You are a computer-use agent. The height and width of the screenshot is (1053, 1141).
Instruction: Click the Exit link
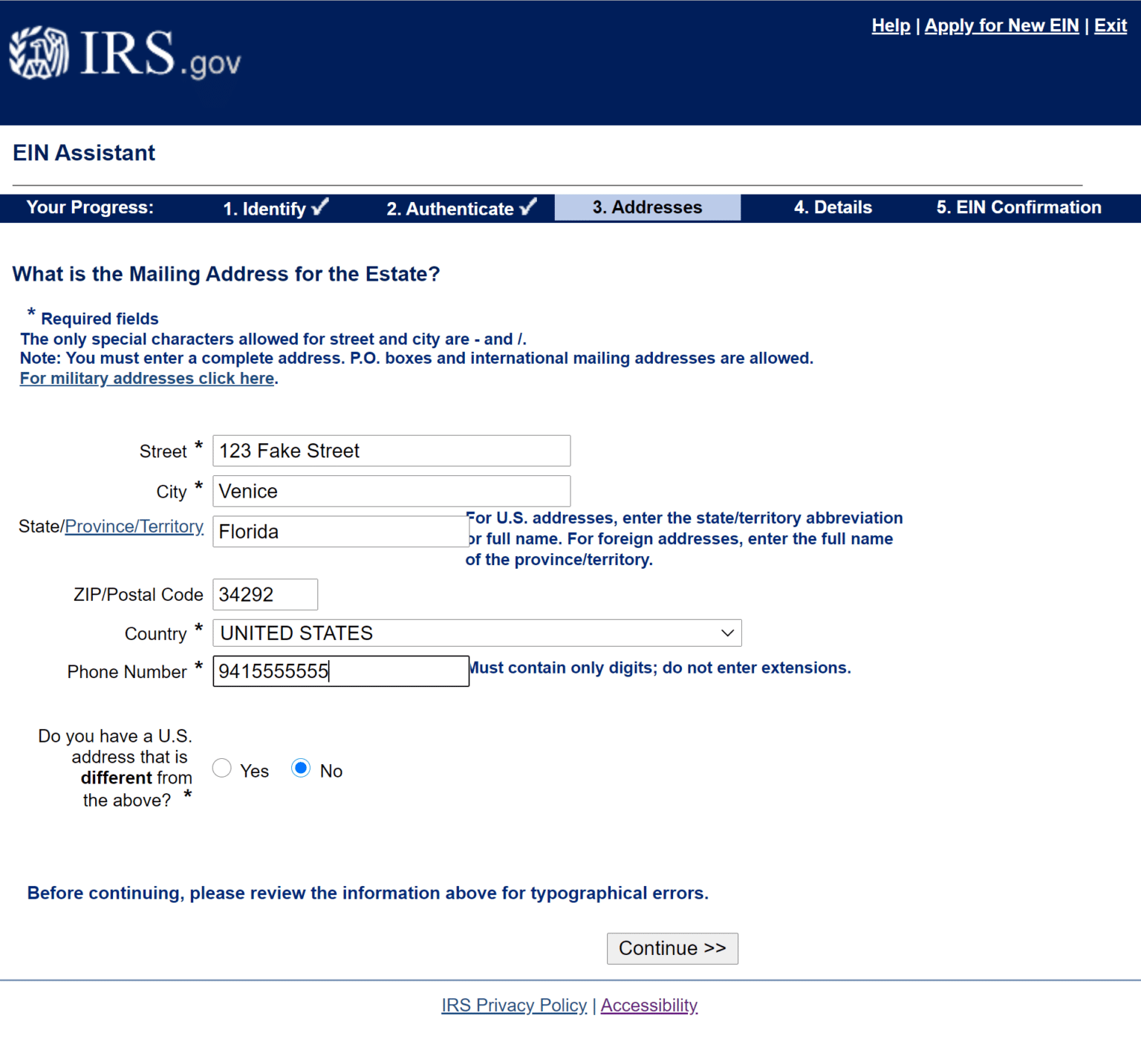[1110, 25]
